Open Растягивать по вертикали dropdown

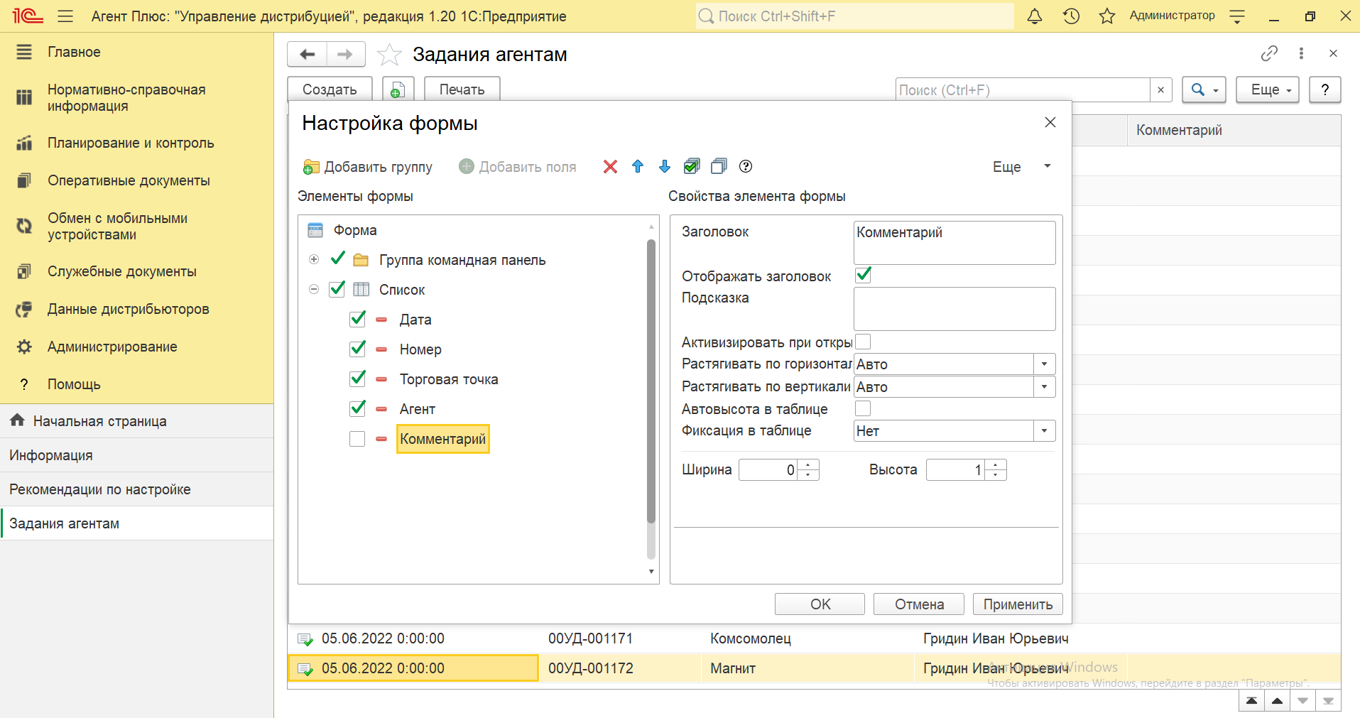point(1044,387)
